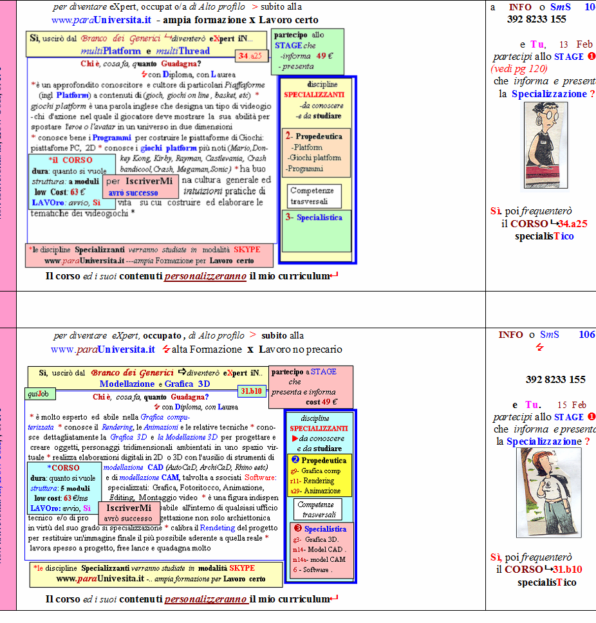Click pink box 'partecipo a STAGE che presenta e informa'

pos(311,387)
